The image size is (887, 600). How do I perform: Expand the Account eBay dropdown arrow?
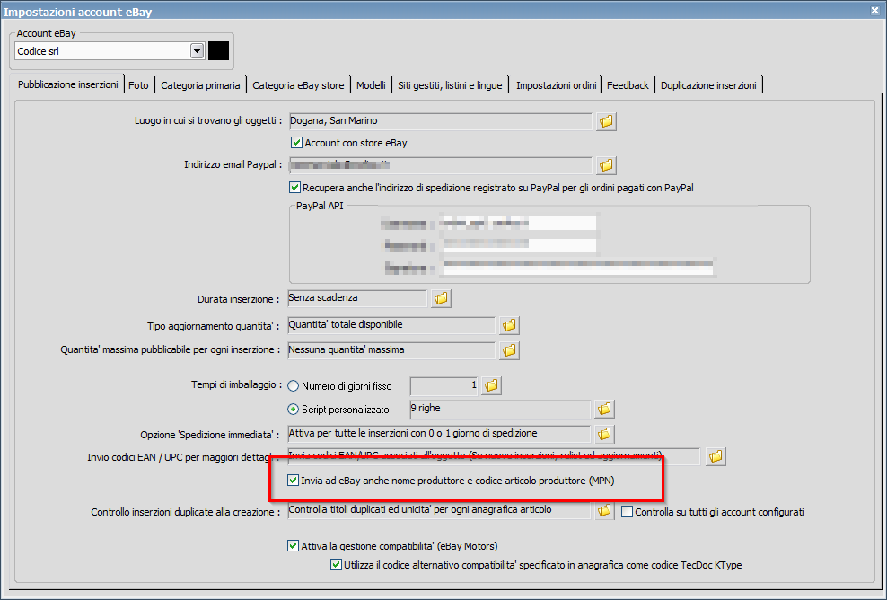coord(197,51)
